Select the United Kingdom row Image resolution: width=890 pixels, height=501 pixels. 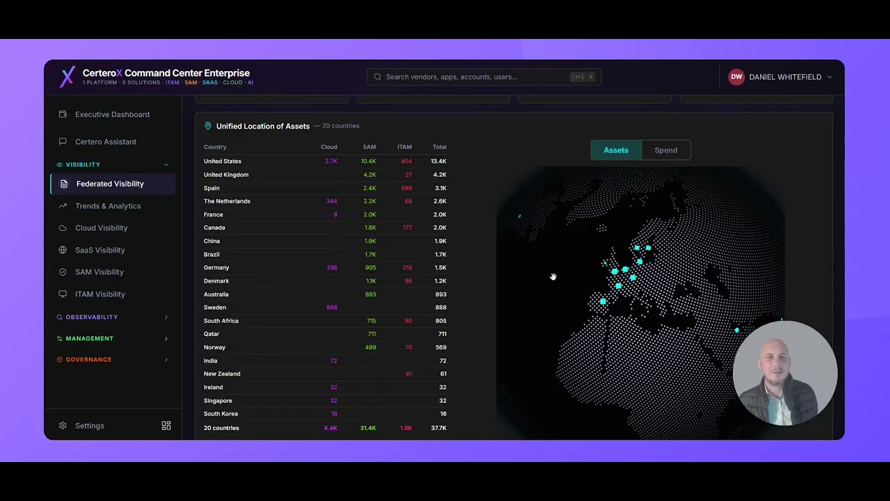325,175
